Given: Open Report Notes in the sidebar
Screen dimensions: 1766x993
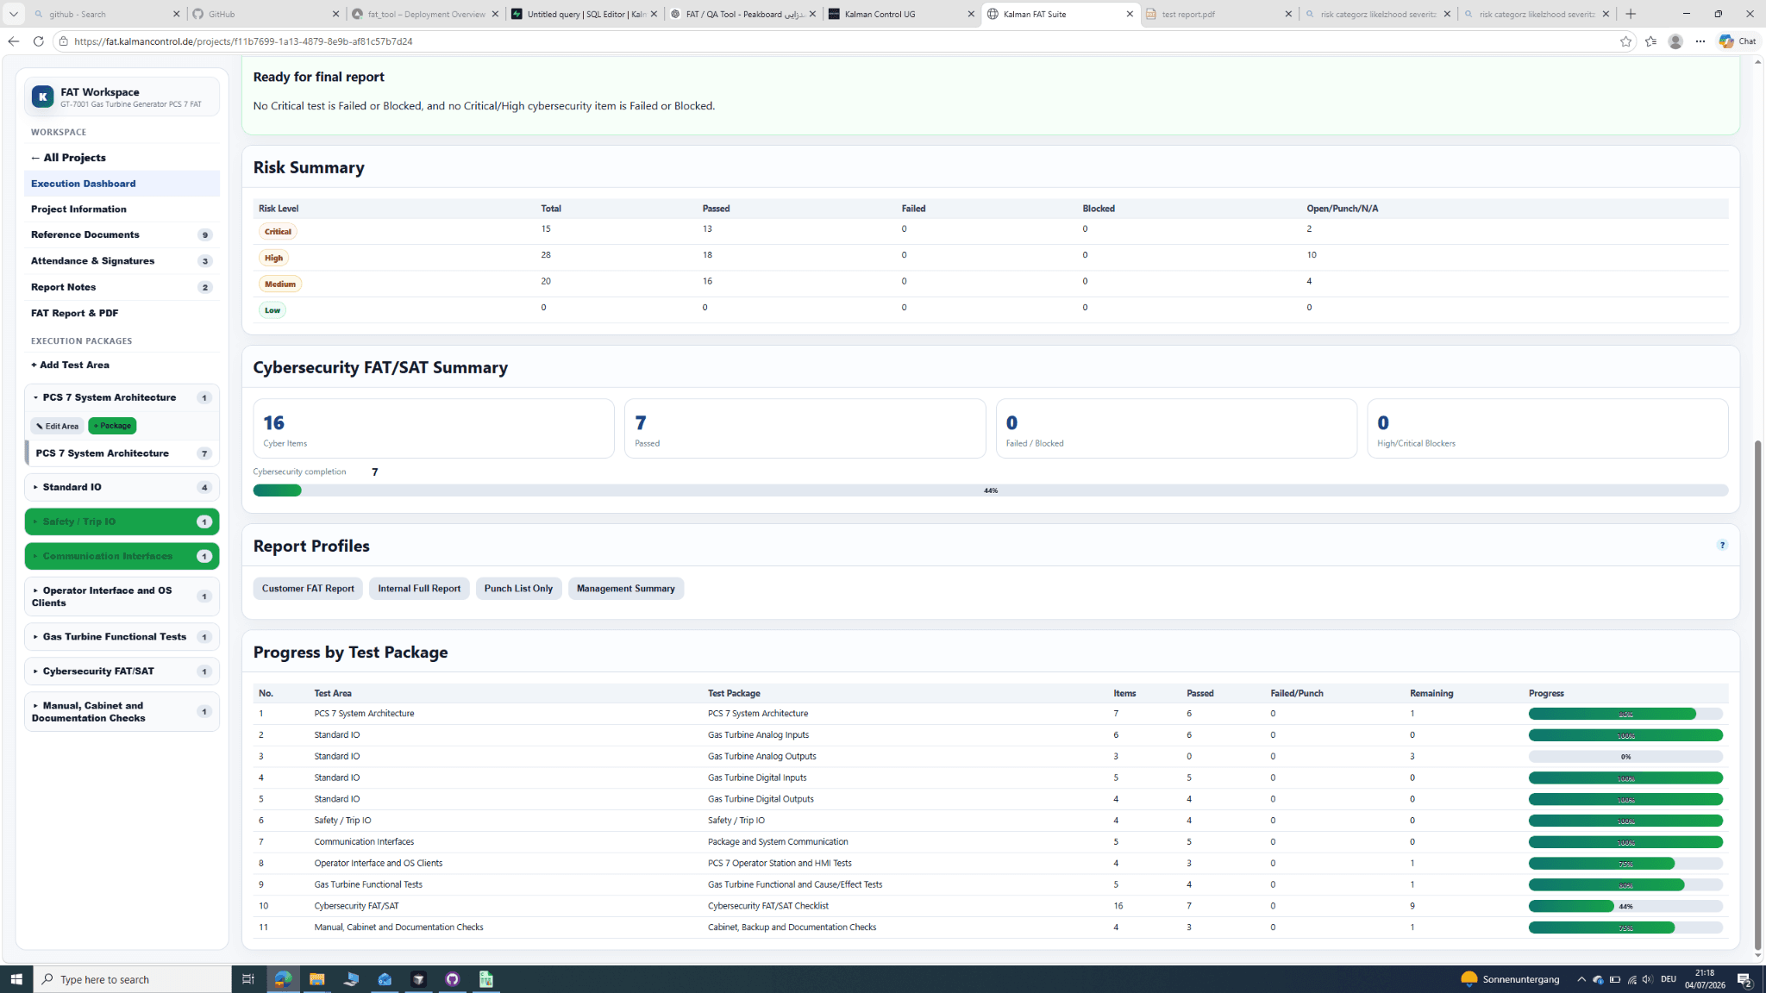Looking at the screenshot, I should tap(122, 287).
